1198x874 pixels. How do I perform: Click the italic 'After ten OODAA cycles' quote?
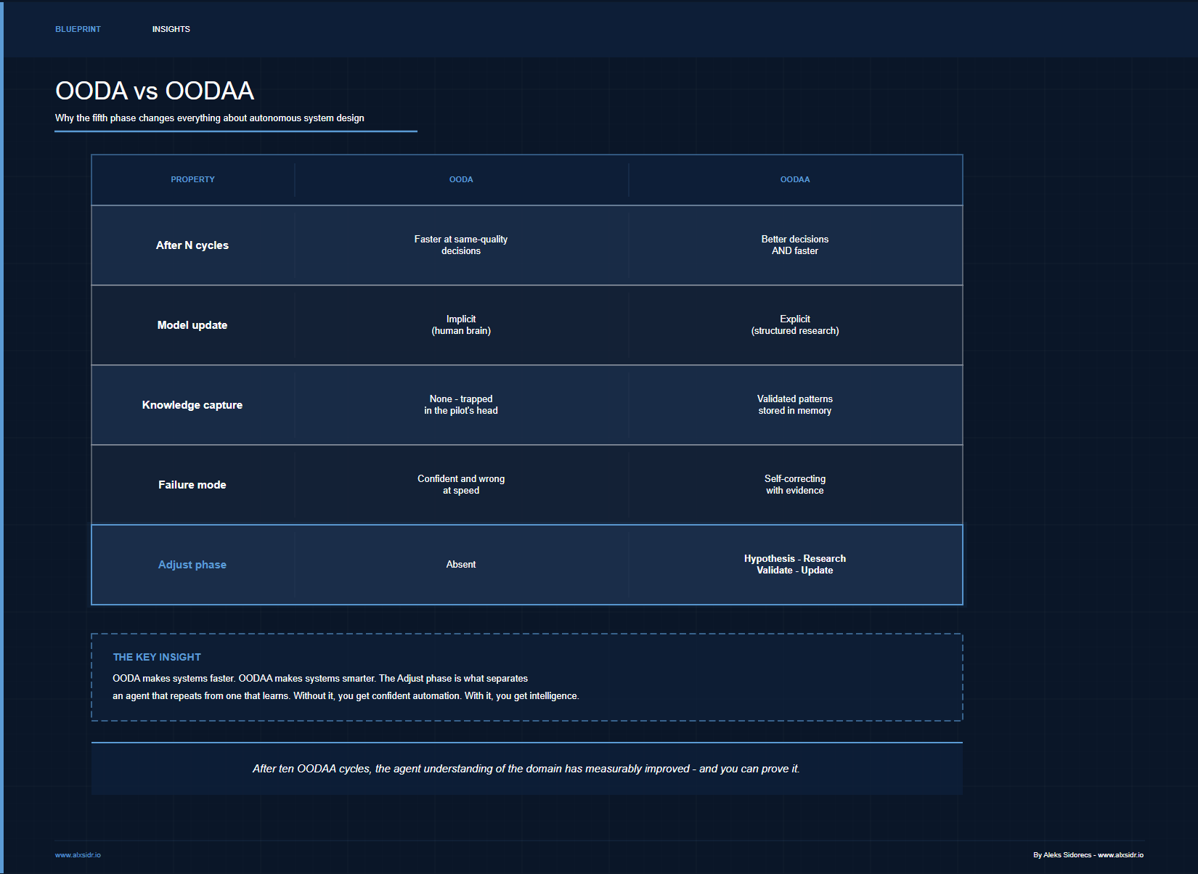coord(526,769)
